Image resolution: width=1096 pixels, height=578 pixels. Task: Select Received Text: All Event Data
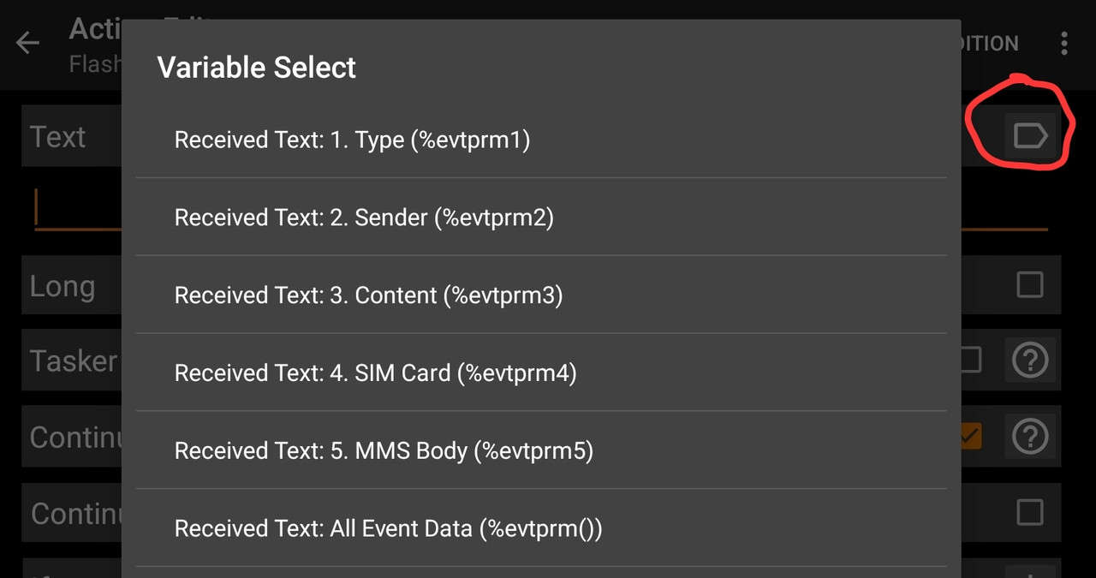point(388,529)
